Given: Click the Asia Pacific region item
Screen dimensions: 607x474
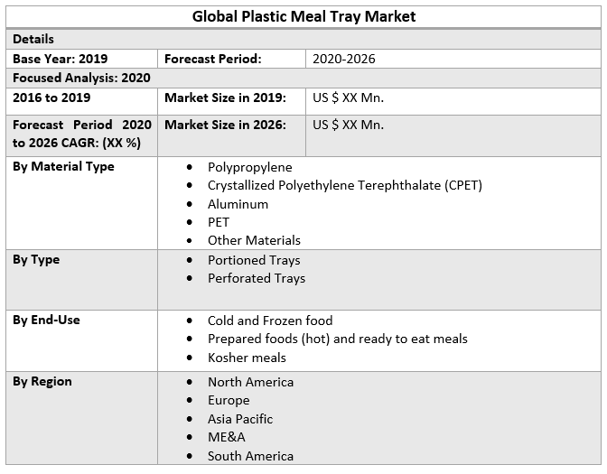Looking at the screenshot, I should [x=240, y=419].
